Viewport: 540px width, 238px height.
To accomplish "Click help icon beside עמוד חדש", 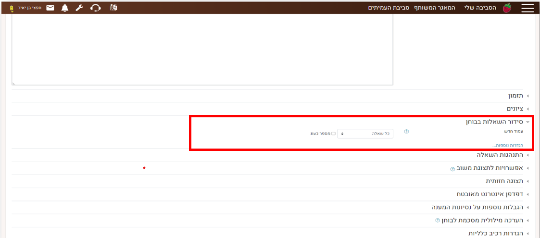I will click(406, 131).
